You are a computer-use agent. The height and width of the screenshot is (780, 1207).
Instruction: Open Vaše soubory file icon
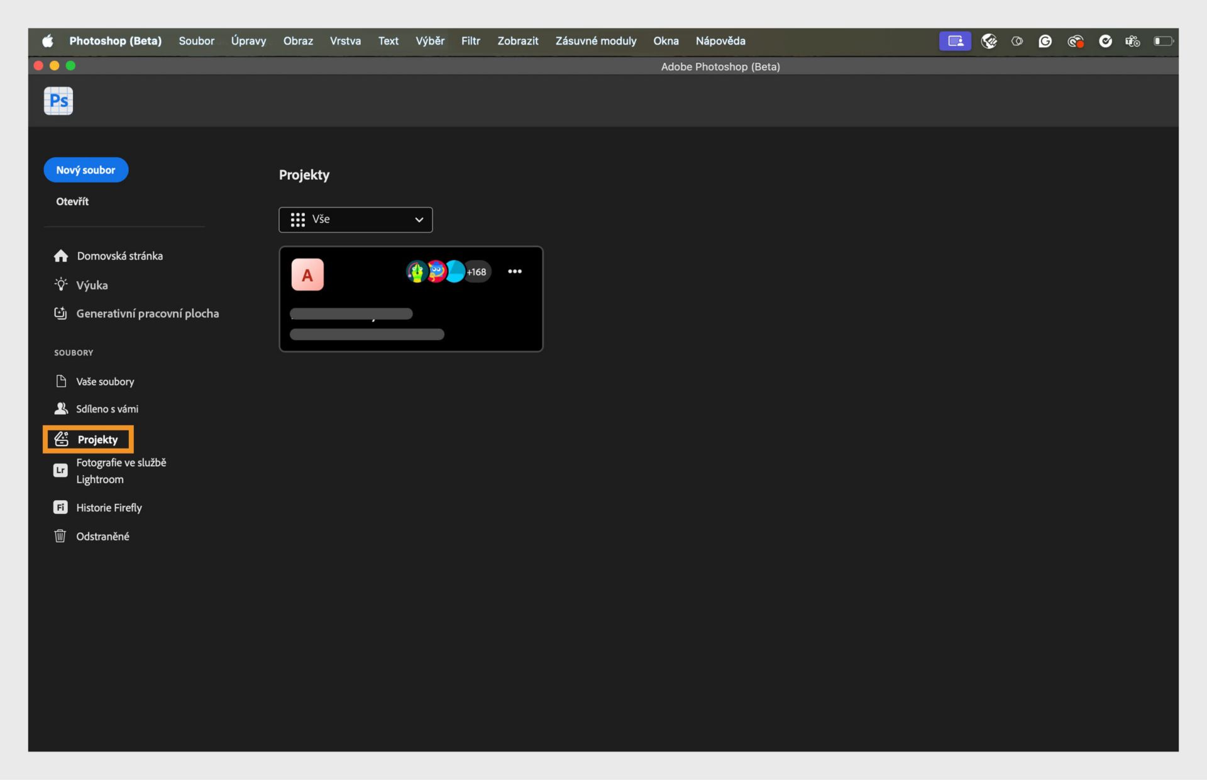pos(61,381)
